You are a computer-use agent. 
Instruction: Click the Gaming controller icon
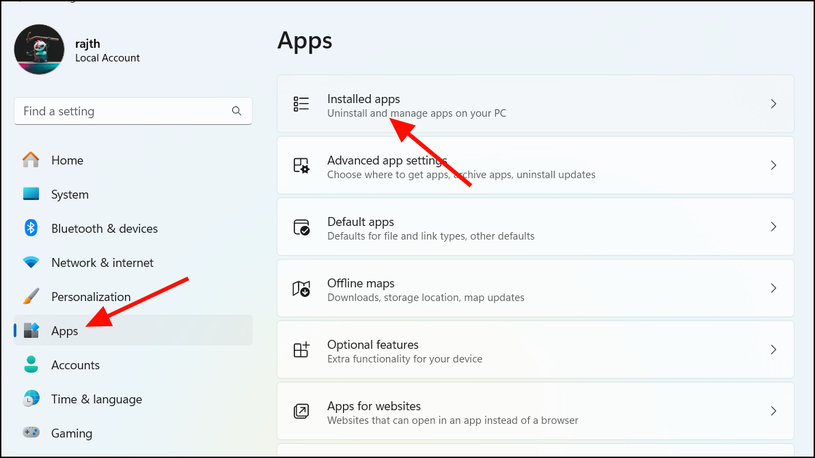(x=31, y=433)
